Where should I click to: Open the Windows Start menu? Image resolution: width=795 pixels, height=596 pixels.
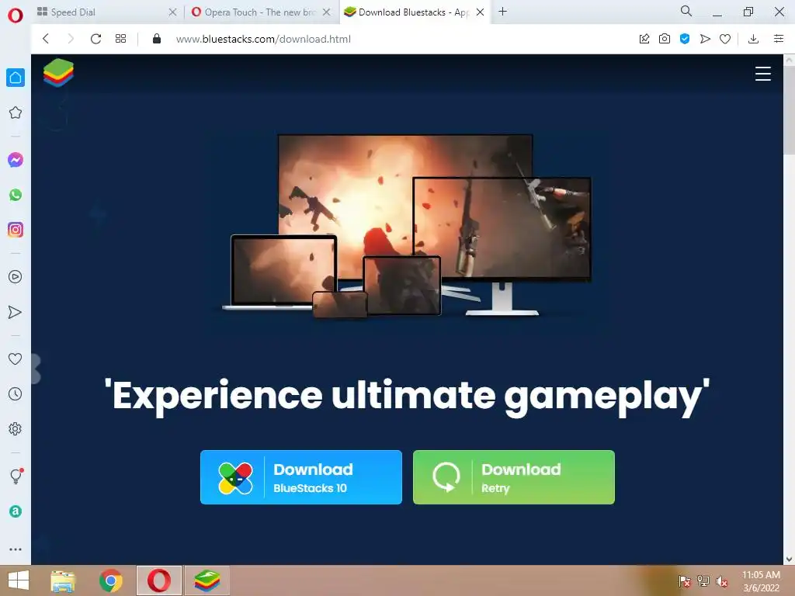19,580
